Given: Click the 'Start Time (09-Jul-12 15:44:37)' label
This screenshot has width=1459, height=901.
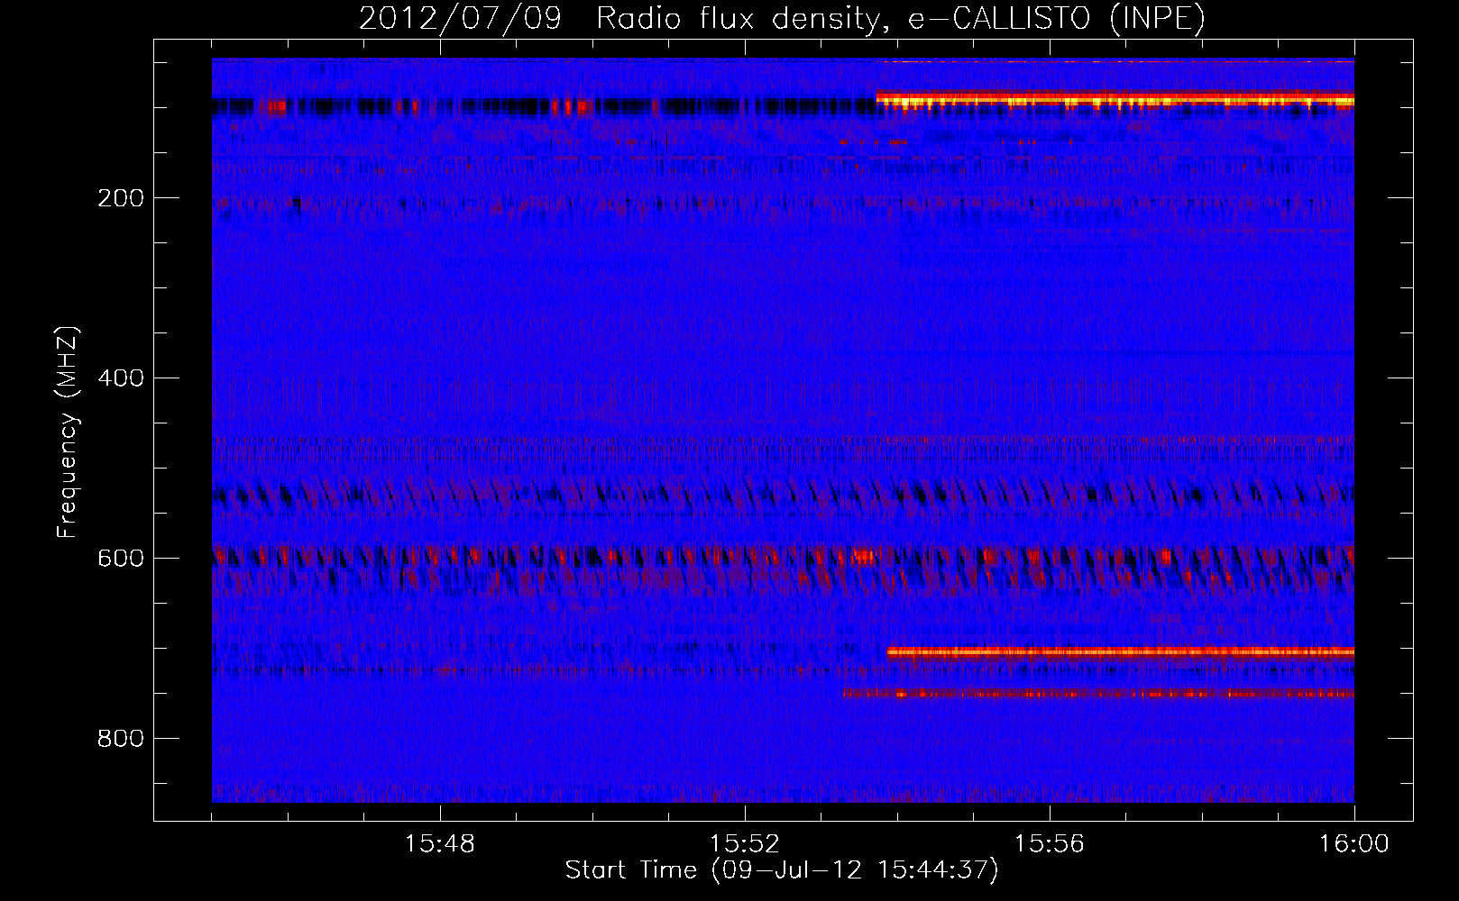Looking at the screenshot, I should tap(782, 870).
